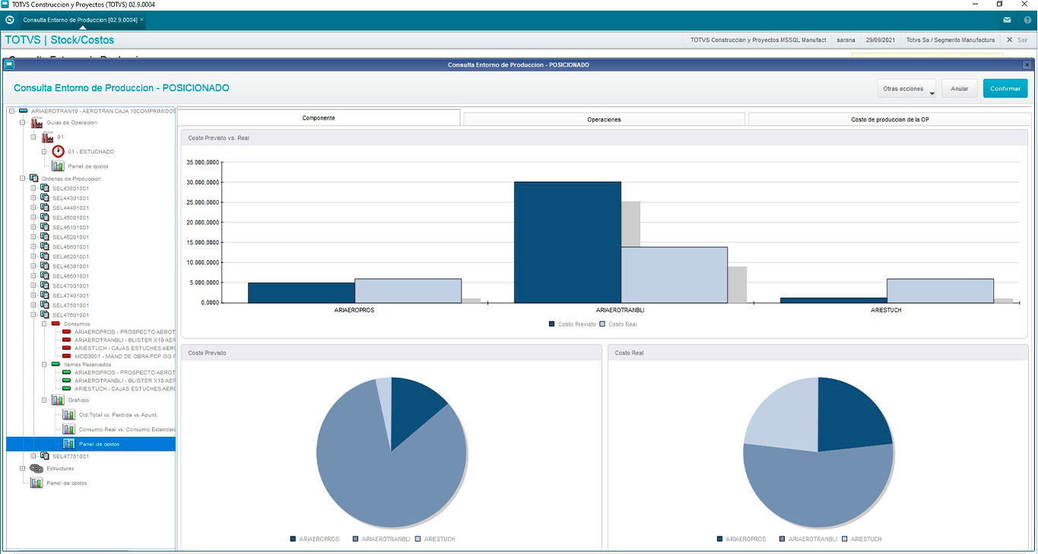Select MOD3001 - MANO DE OBRA consumption item
Screen dimensions: 1038x554
[x=125, y=355]
